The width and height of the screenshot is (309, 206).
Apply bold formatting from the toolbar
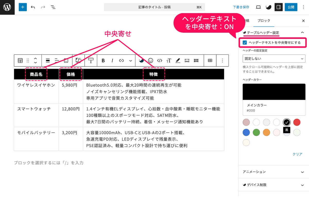click(x=103, y=61)
